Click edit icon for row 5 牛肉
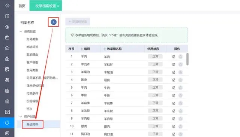 (174, 88)
